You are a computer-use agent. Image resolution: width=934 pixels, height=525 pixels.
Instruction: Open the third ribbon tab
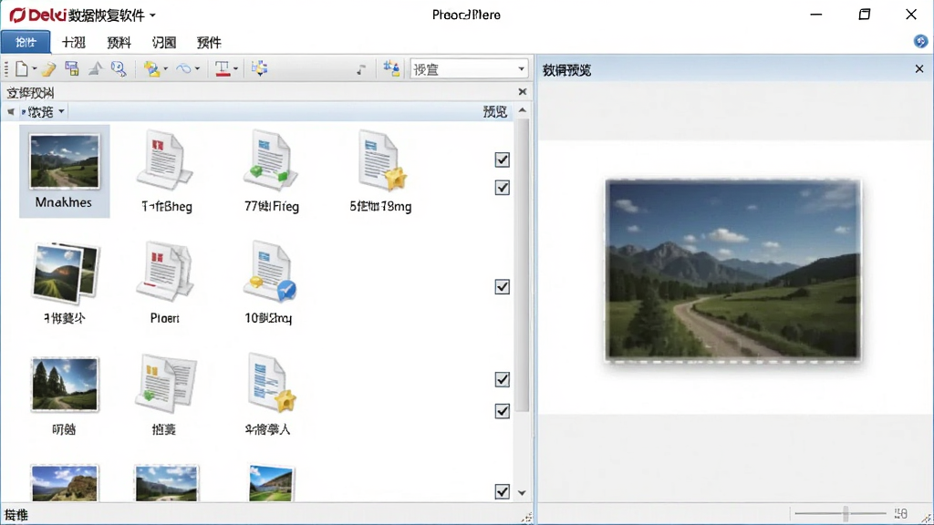[119, 42]
